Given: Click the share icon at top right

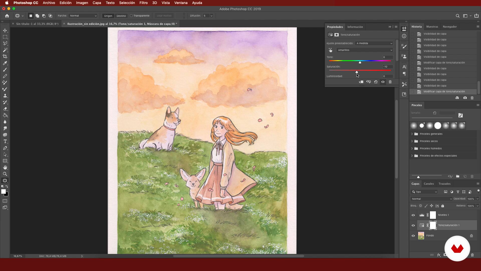Looking at the screenshot, I should (476, 16).
